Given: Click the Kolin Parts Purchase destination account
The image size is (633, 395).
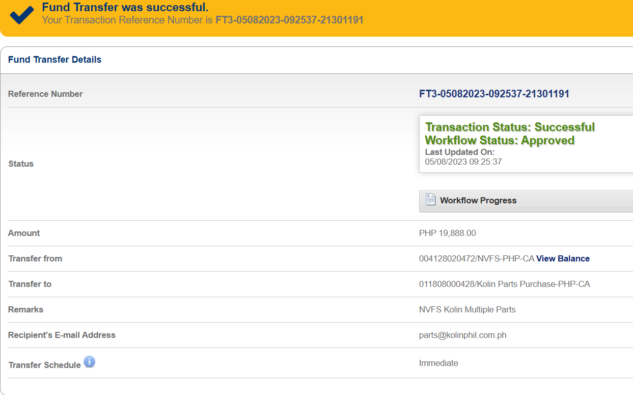Looking at the screenshot, I should tap(504, 284).
